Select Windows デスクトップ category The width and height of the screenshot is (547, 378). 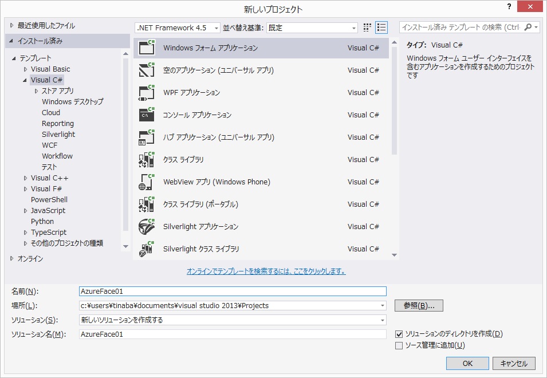pyautogui.click(x=73, y=102)
